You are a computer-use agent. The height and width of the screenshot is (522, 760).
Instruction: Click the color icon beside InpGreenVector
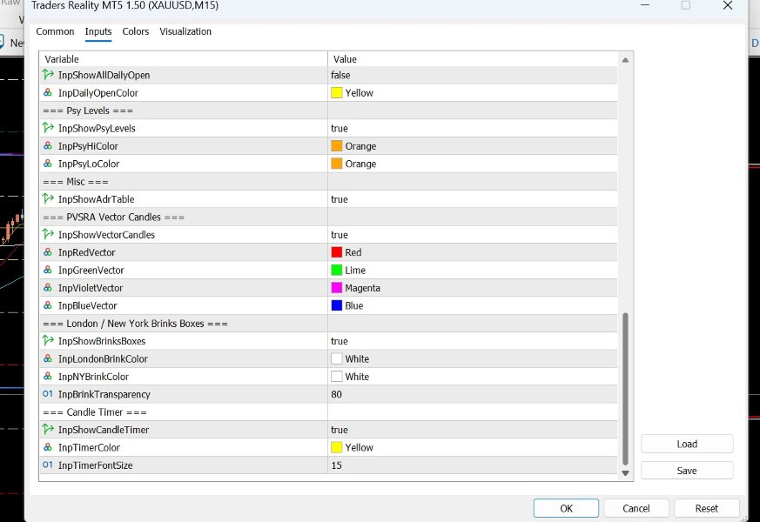point(48,270)
